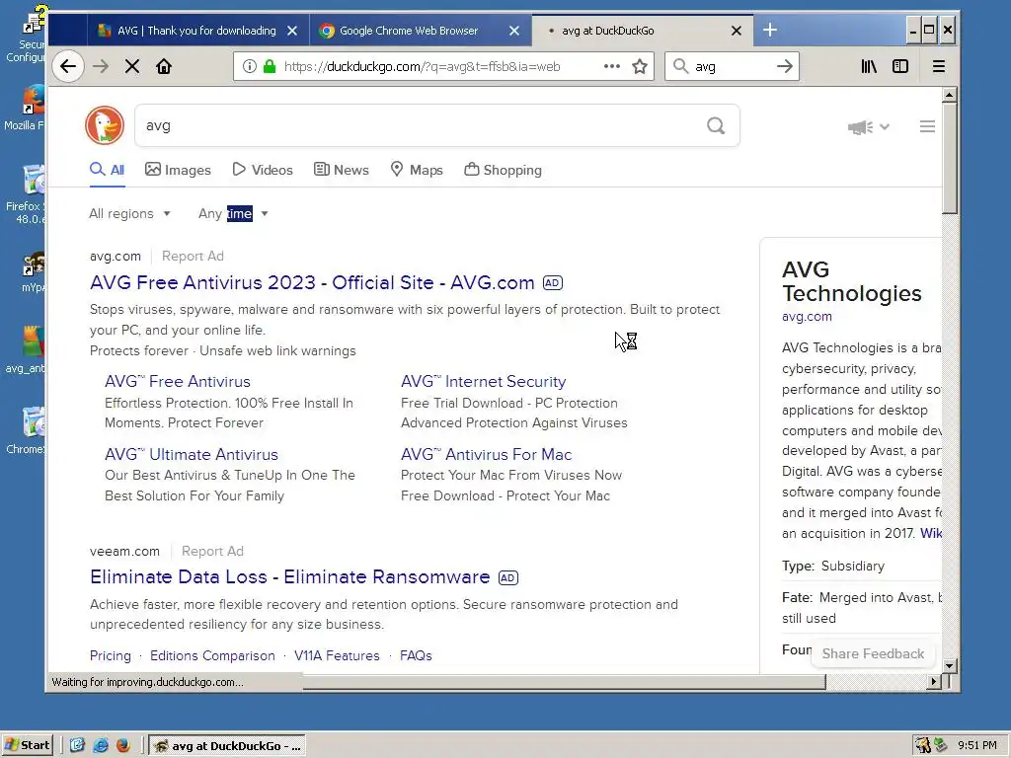Open the FAQs link under Veeam ad

coord(416,655)
